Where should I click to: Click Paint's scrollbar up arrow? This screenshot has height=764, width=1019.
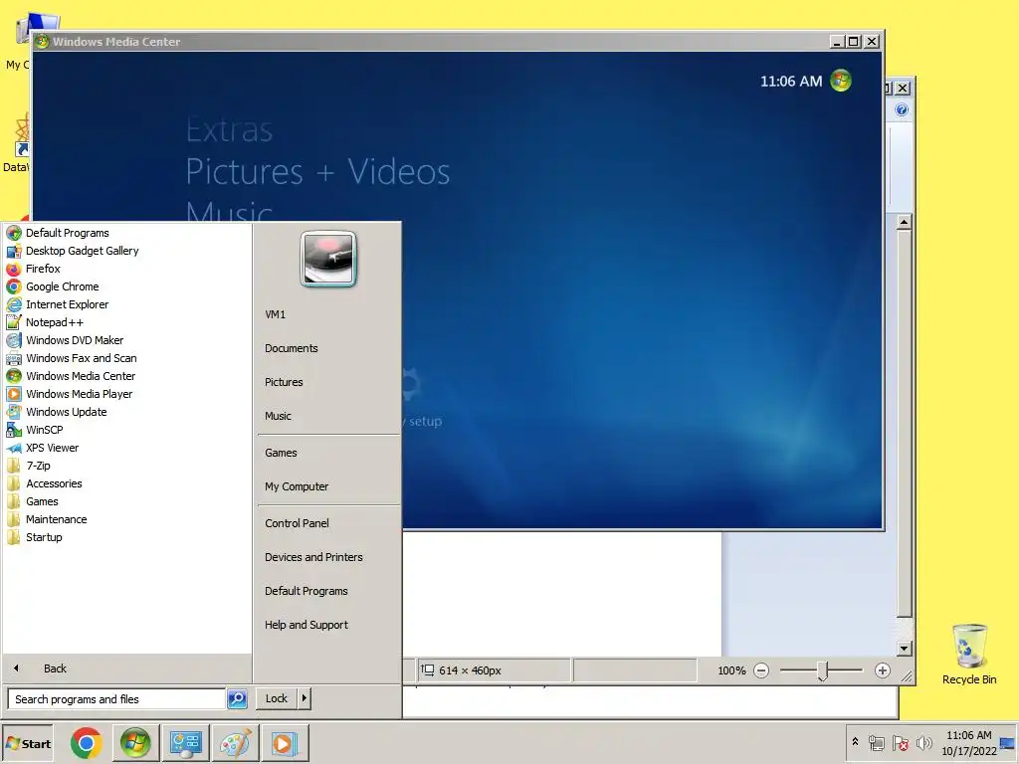tap(904, 222)
